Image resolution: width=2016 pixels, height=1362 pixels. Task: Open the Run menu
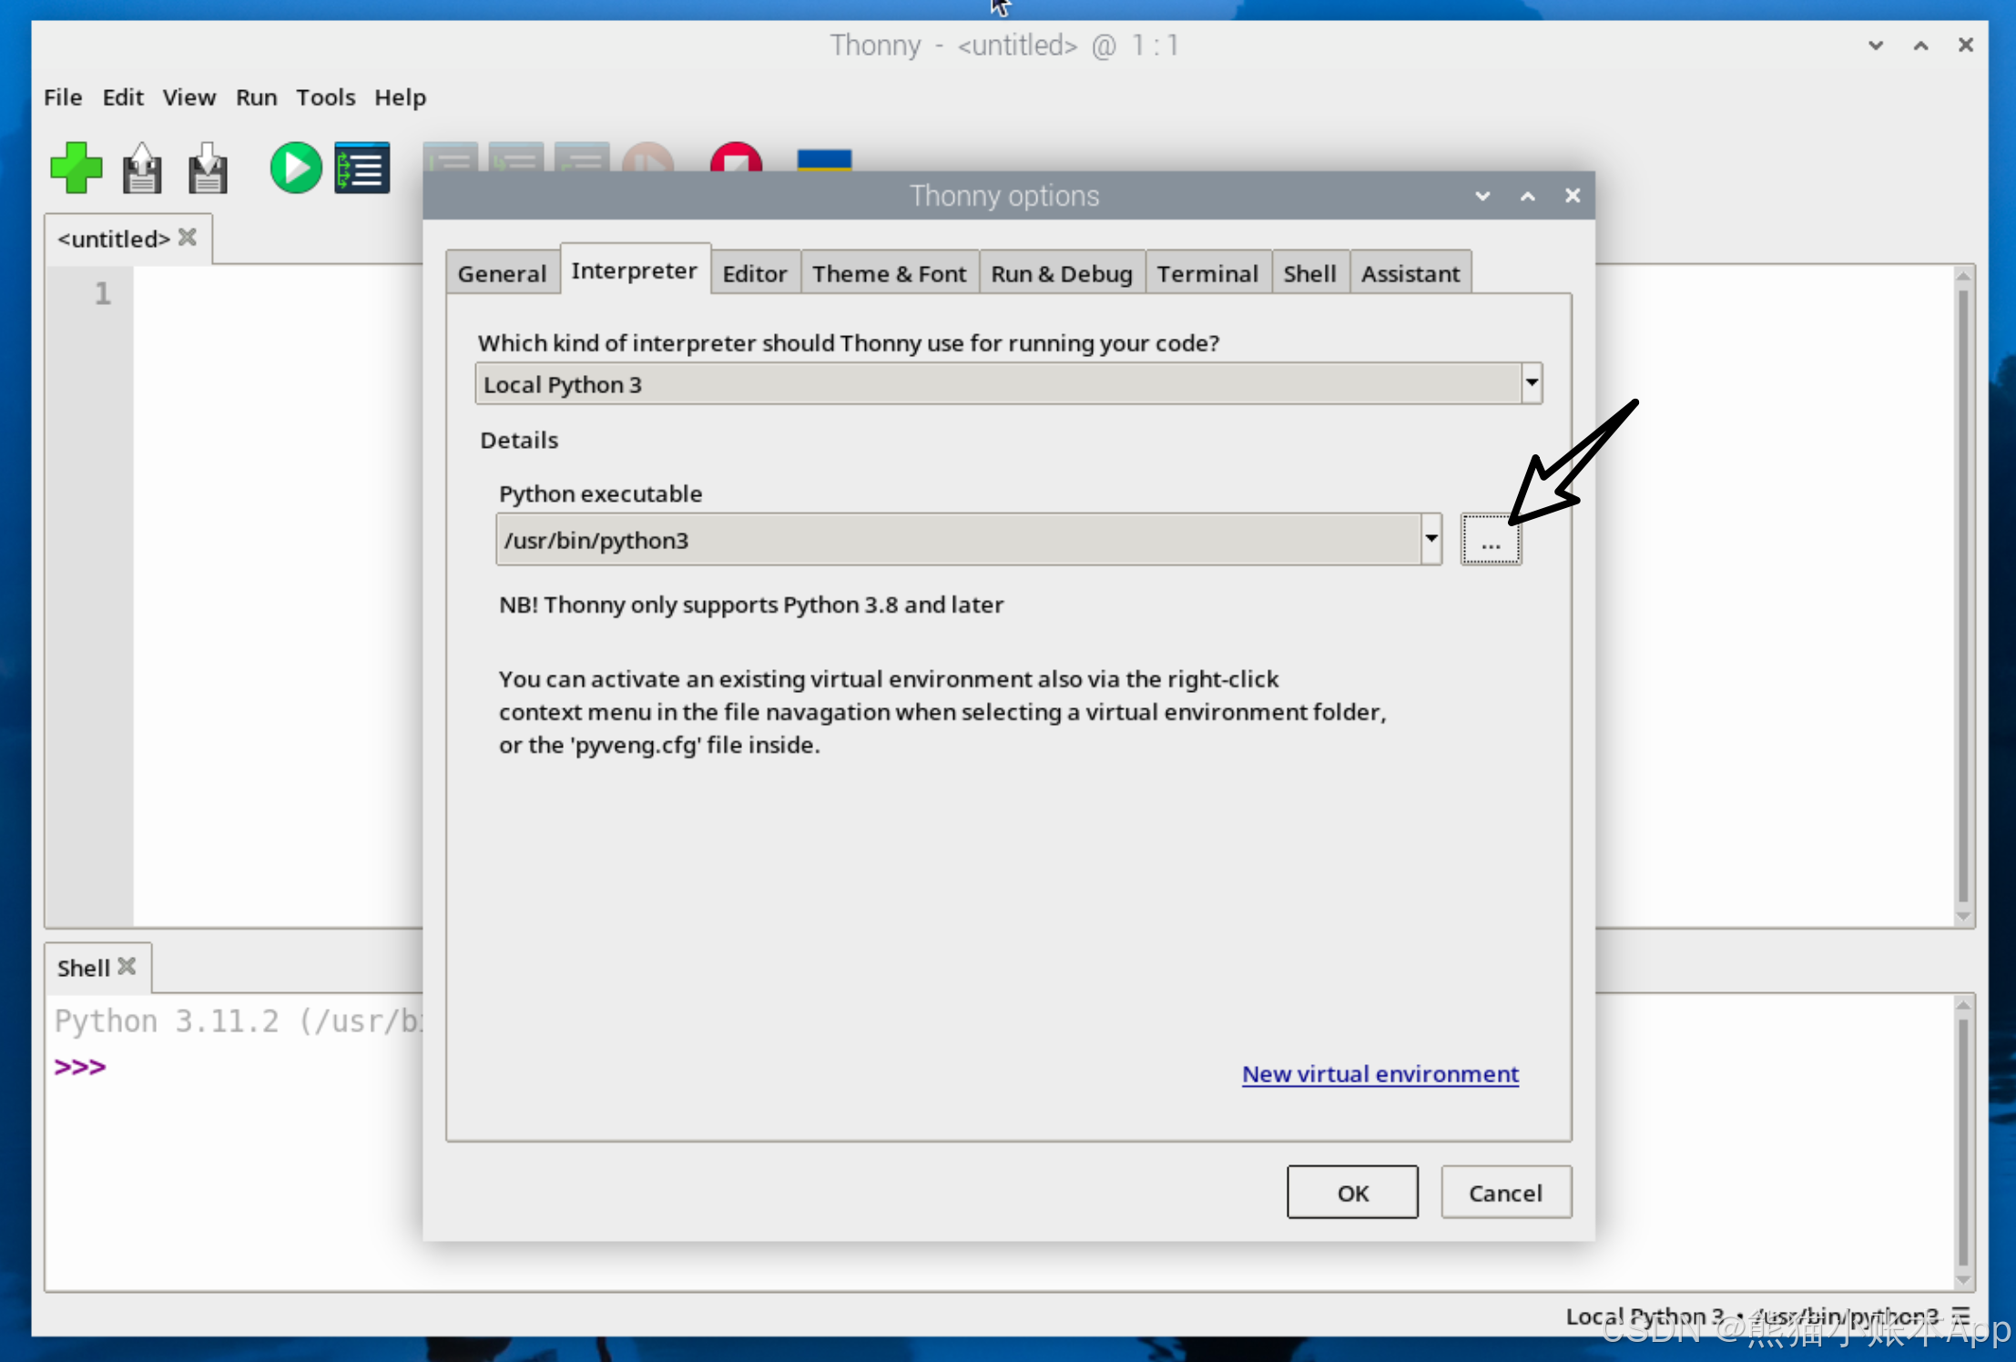[x=257, y=97]
